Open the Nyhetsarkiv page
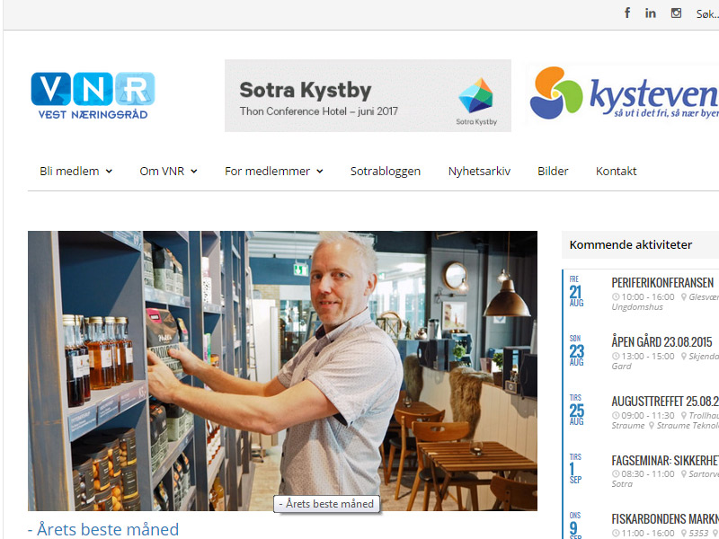Image resolution: width=719 pixels, height=539 pixels. (x=479, y=171)
